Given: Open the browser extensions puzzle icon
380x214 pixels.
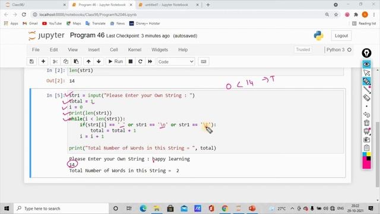Looking at the screenshot, I should (x=356, y=14).
